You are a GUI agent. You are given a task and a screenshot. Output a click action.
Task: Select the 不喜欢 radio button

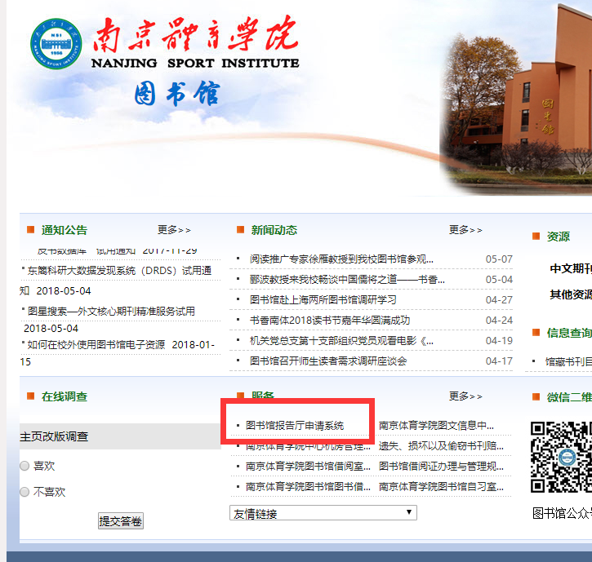click(24, 492)
